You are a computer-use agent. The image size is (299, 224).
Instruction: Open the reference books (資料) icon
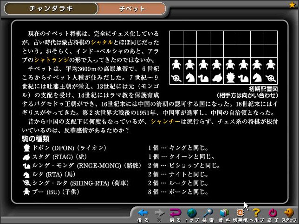click(224, 213)
